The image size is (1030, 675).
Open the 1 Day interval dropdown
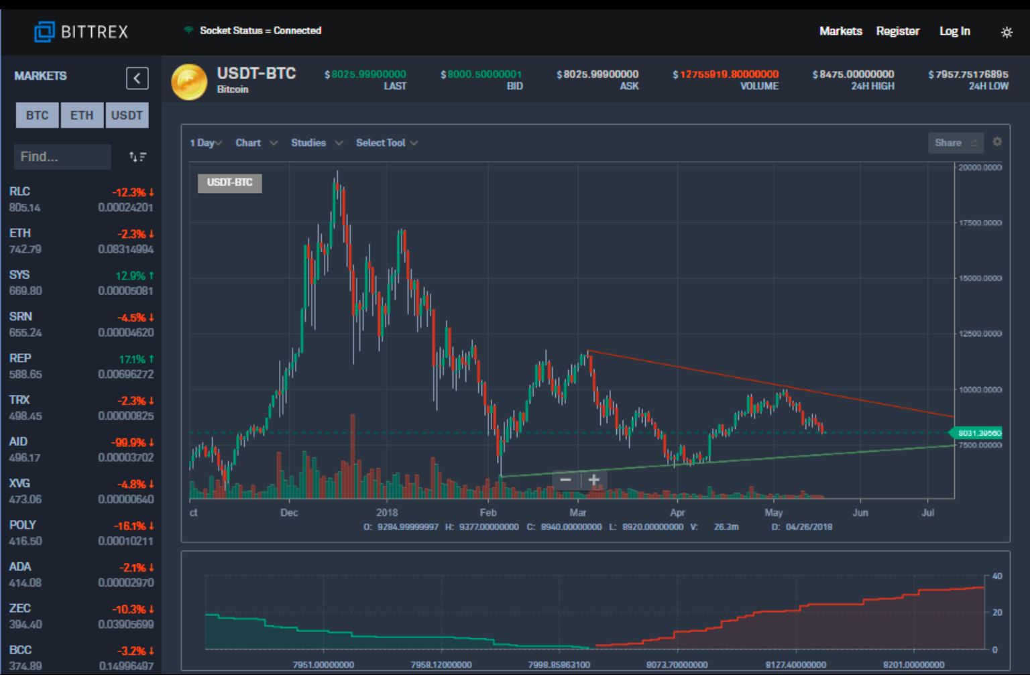pos(205,143)
